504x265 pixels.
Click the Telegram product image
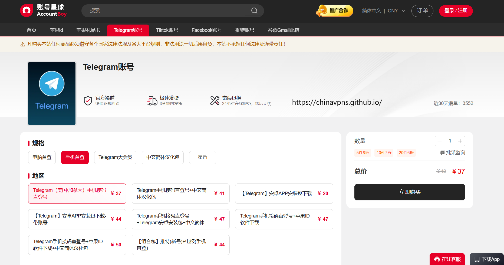click(52, 93)
